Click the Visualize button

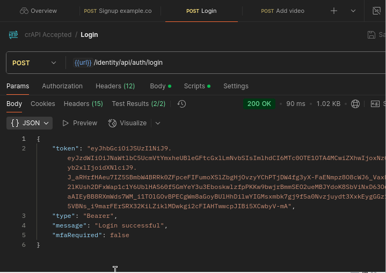click(x=127, y=123)
